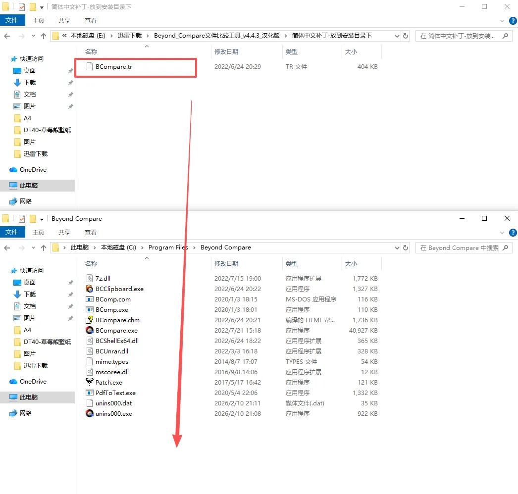The width and height of the screenshot is (518, 494).
Task: Go up one level in Beyond Compare window
Action: pyautogui.click(x=43, y=248)
